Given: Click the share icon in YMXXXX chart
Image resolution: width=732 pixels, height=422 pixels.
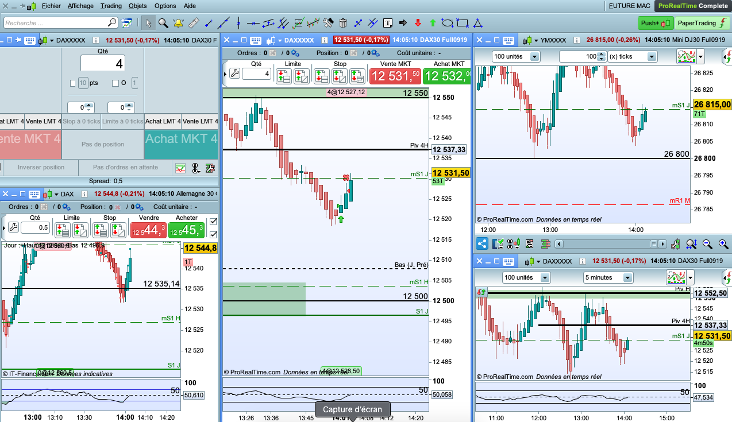Looking at the screenshot, I should [x=482, y=243].
